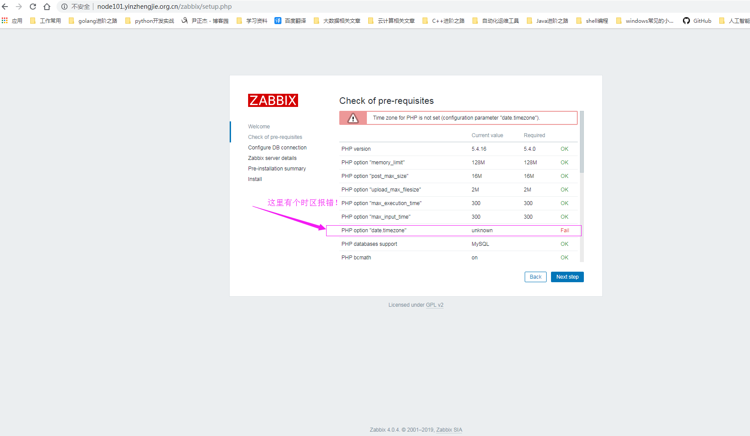This screenshot has width=750, height=436.
Task: Click the OK status for PHP bcmath
Action: pyautogui.click(x=565, y=258)
